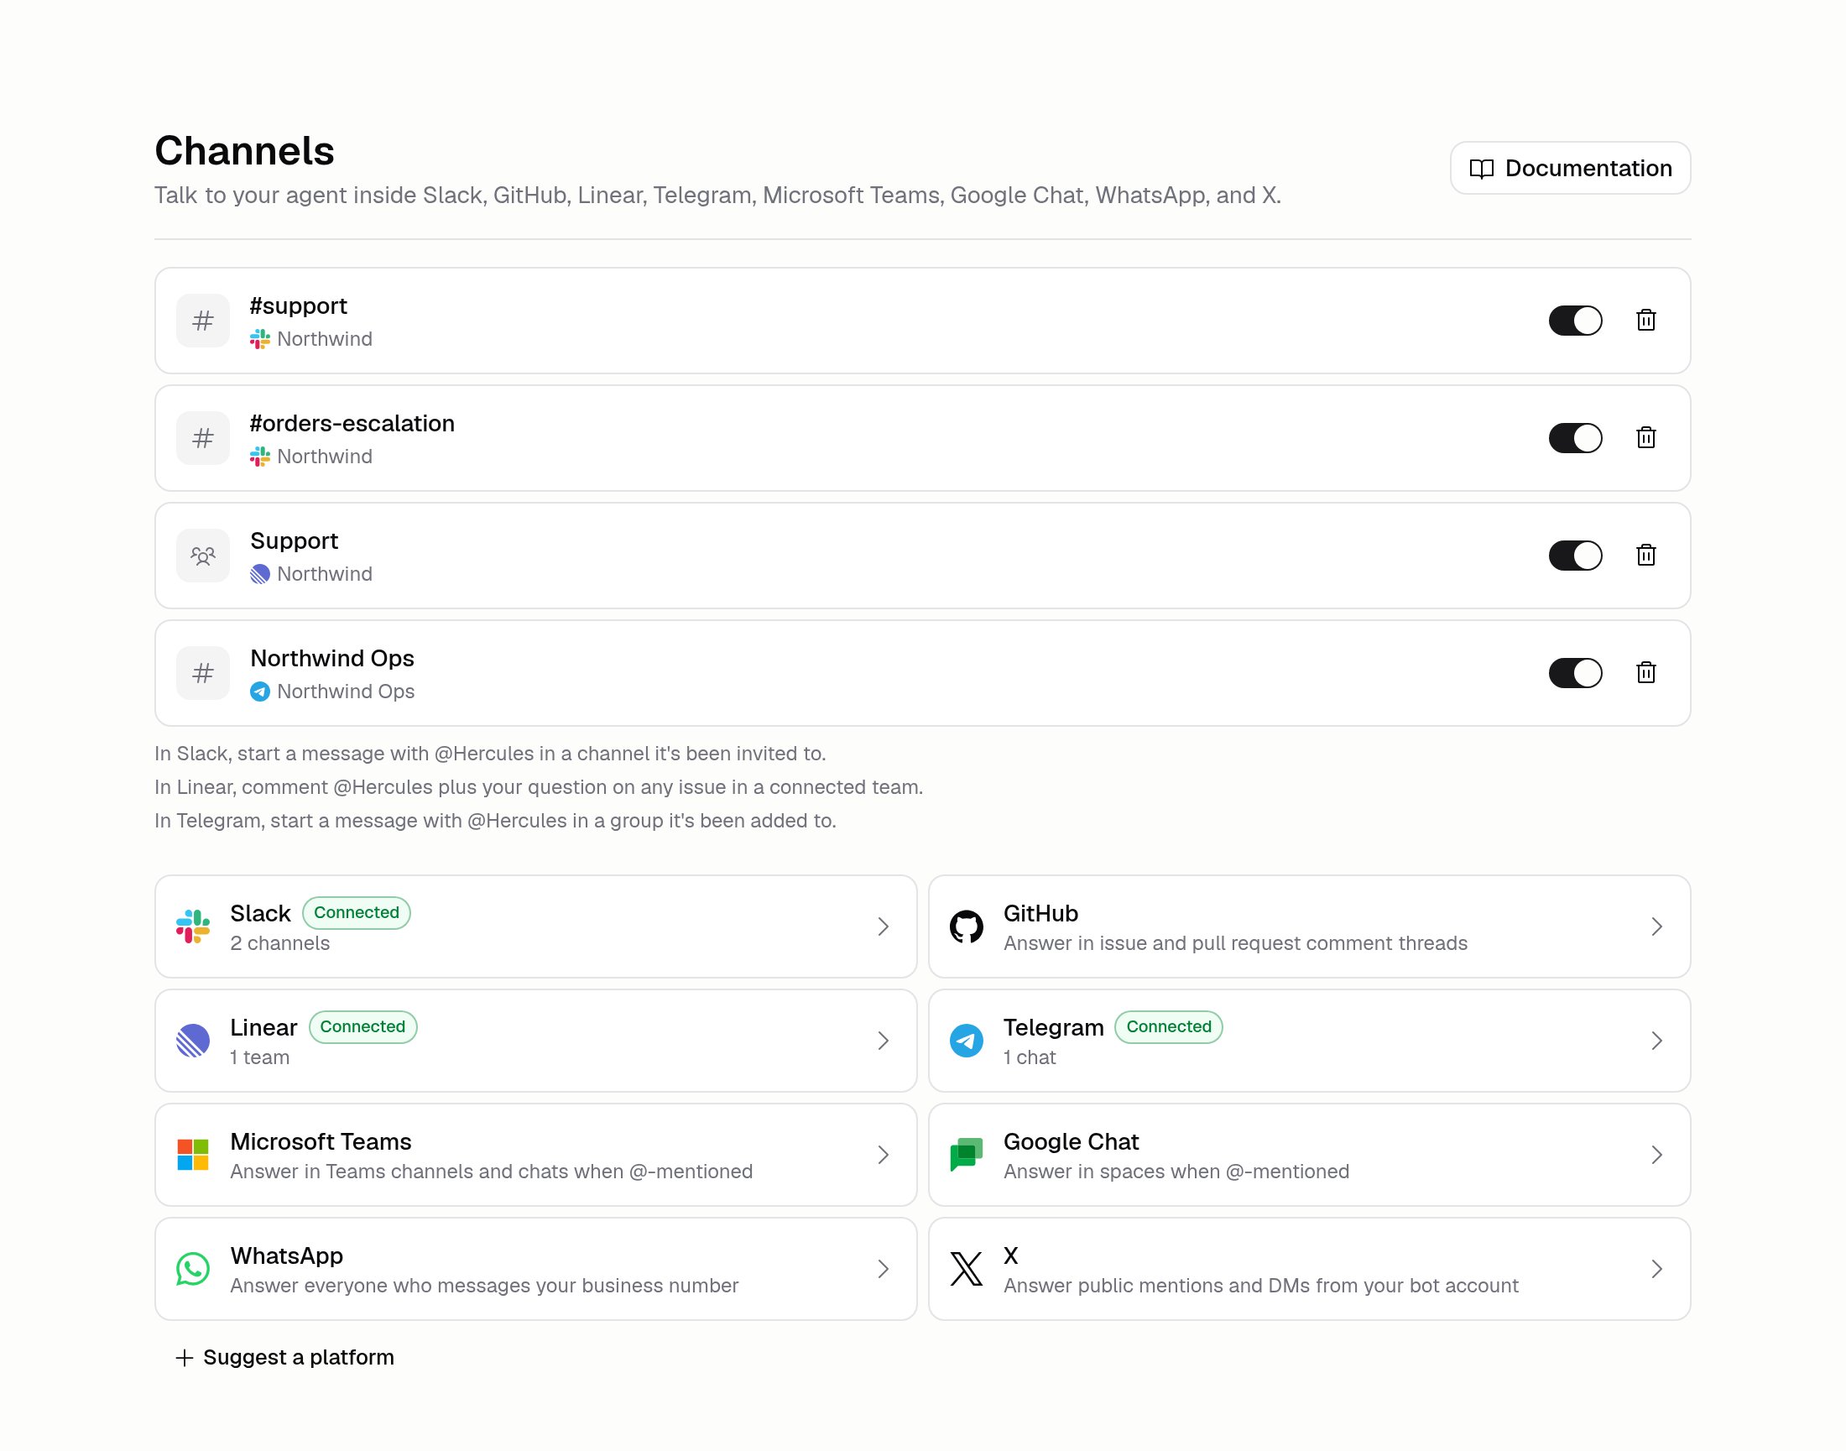Expand the WhatsApp card chevron
Viewport: 1846px width, 1451px height.
(883, 1268)
